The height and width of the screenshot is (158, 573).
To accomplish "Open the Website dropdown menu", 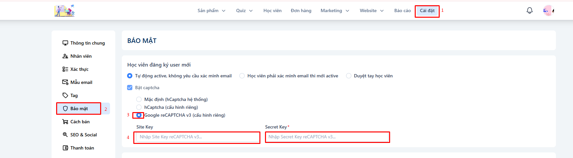I will pyautogui.click(x=371, y=10).
